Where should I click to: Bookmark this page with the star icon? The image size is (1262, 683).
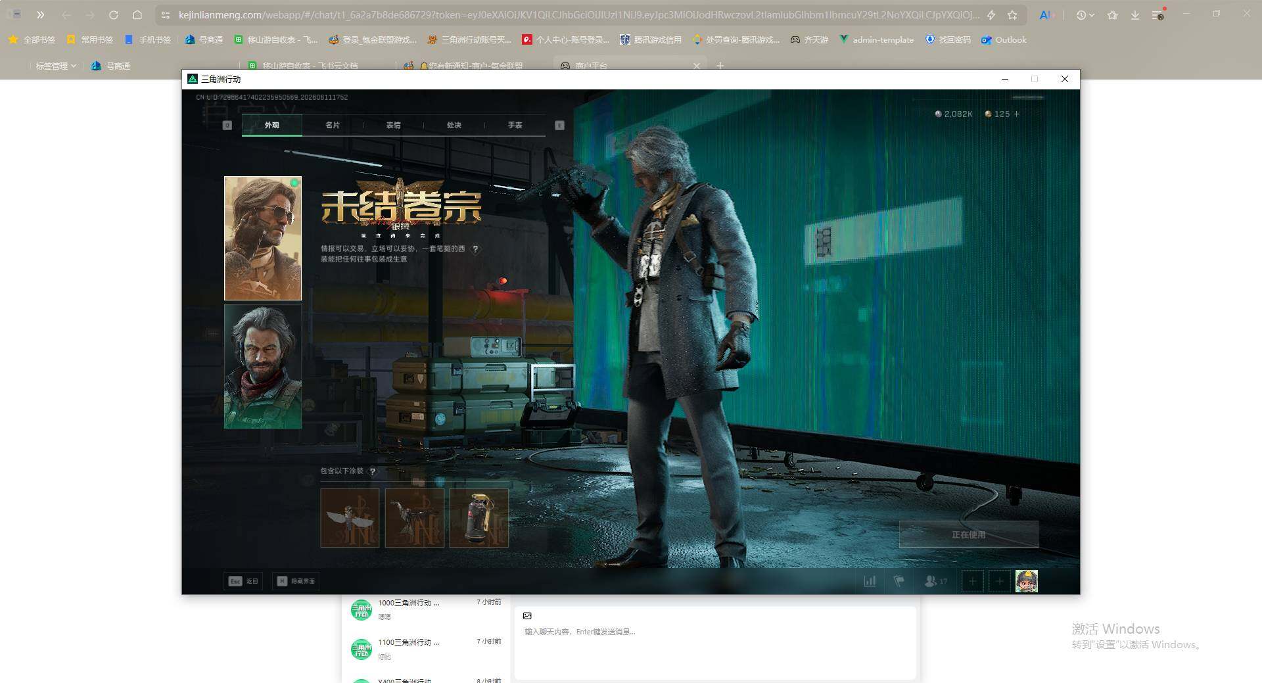point(1012,14)
